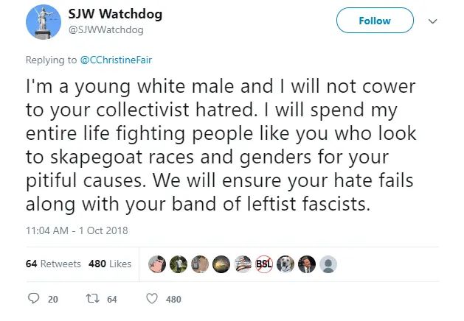Image resolution: width=464 pixels, height=321 pixels.
Task: Retweet this tweet using the arrows icon
Action: pyautogui.click(x=94, y=299)
